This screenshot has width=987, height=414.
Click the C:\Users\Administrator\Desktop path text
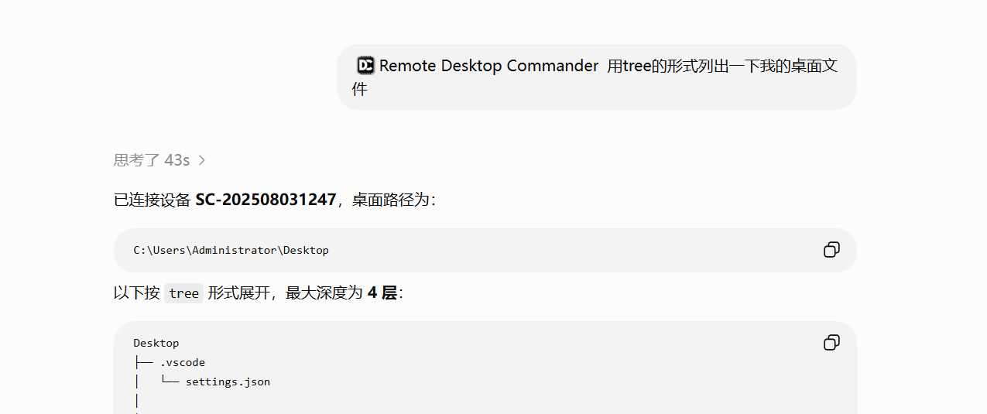(231, 250)
